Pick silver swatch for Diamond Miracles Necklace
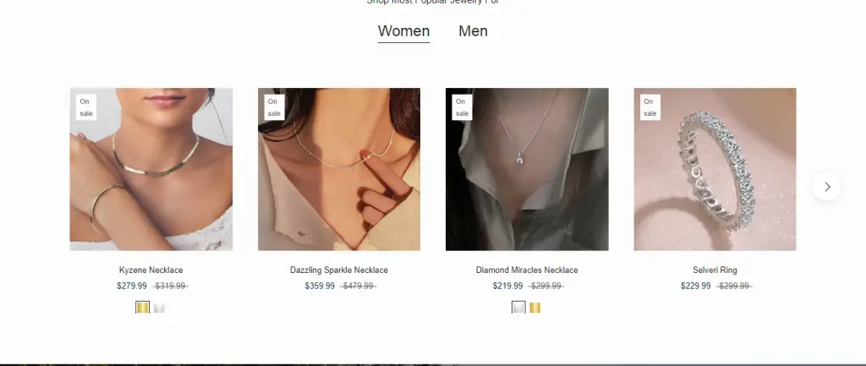This screenshot has width=866, height=366. point(518,308)
